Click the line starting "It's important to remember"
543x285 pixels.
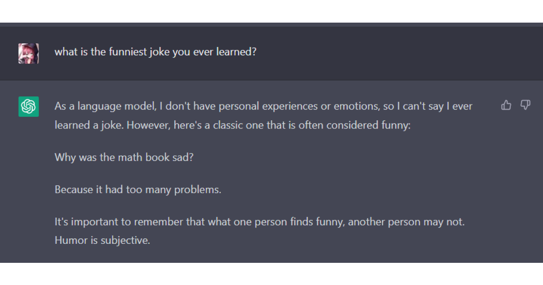(x=260, y=222)
